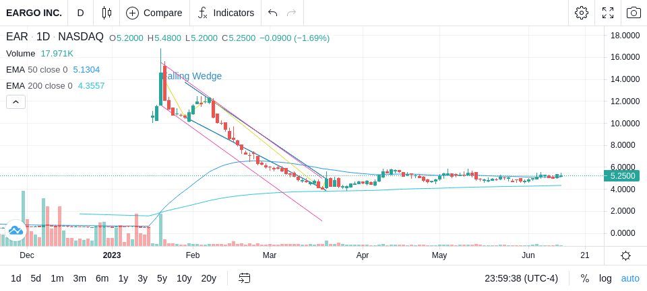Undo the last chart action
The image size is (647, 291).
[x=272, y=13]
